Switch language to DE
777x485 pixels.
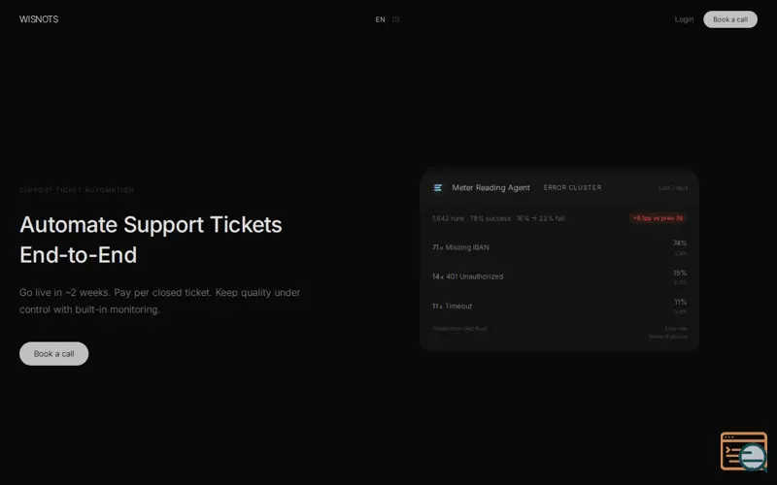396,19
